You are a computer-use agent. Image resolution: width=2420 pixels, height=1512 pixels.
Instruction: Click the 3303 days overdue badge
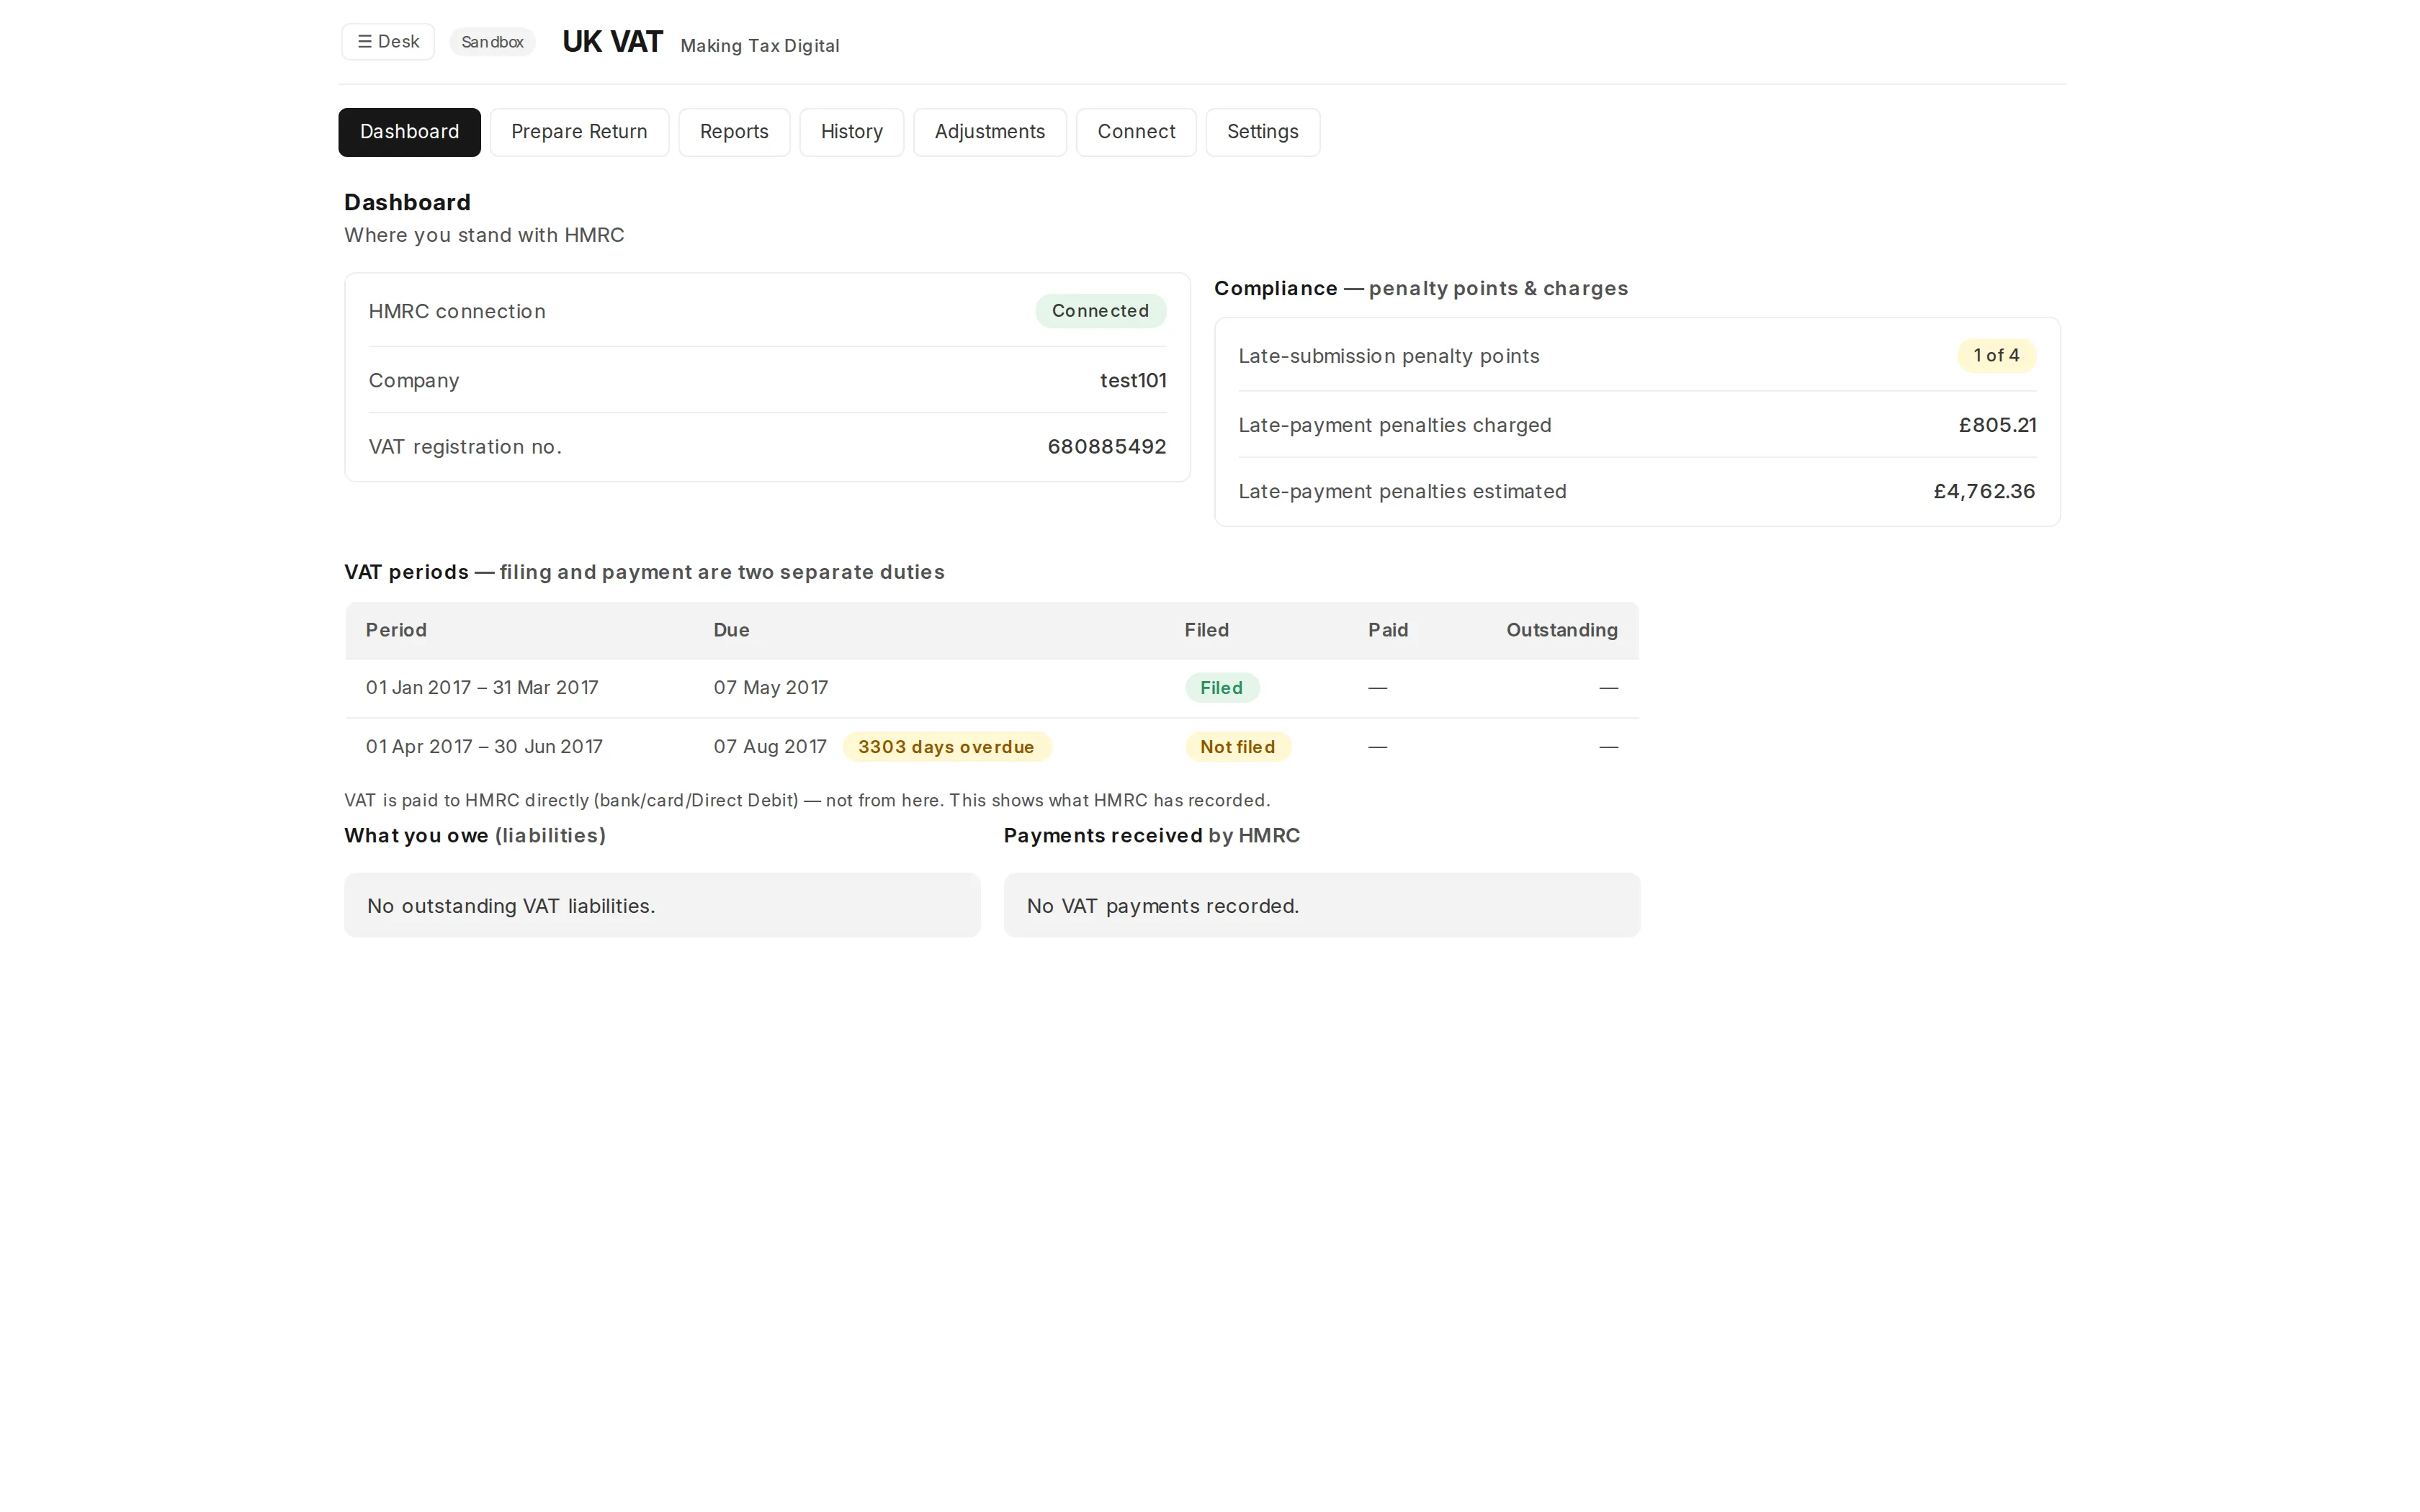pos(946,747)
